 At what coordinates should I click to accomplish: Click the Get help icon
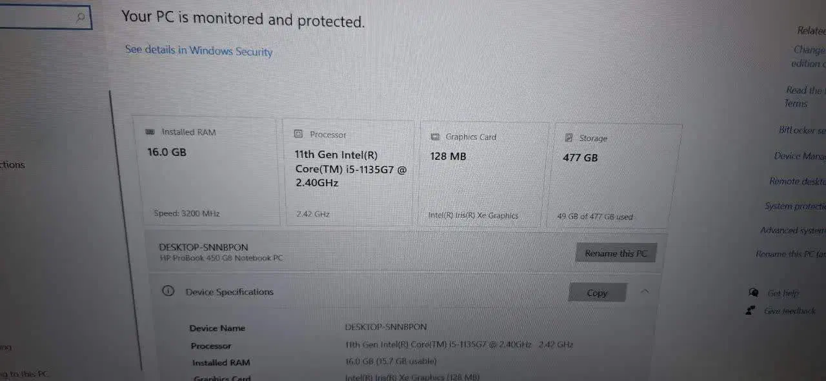(x=752, y=293)
